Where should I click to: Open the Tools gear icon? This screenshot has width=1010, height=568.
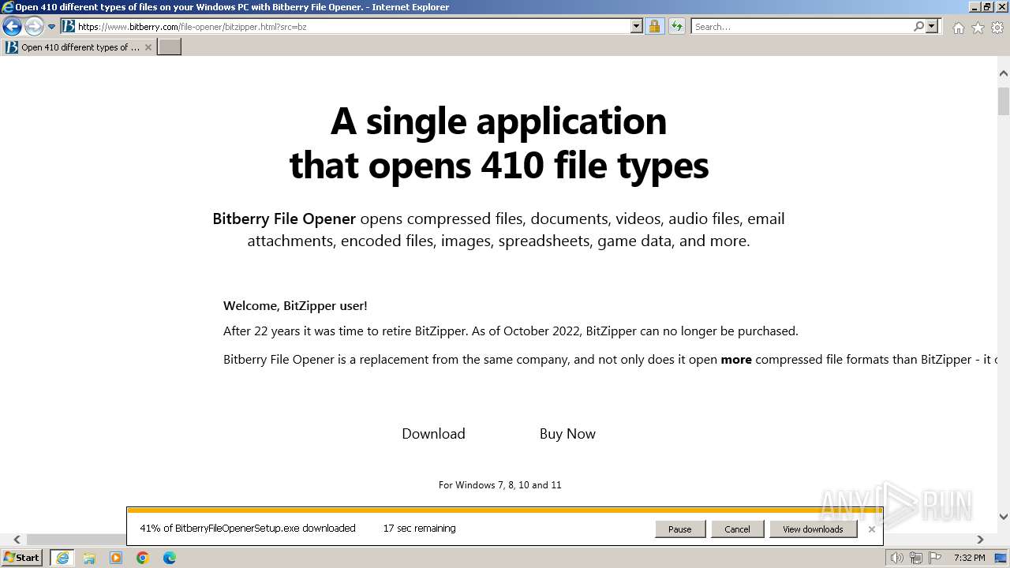tap(997, 28)
